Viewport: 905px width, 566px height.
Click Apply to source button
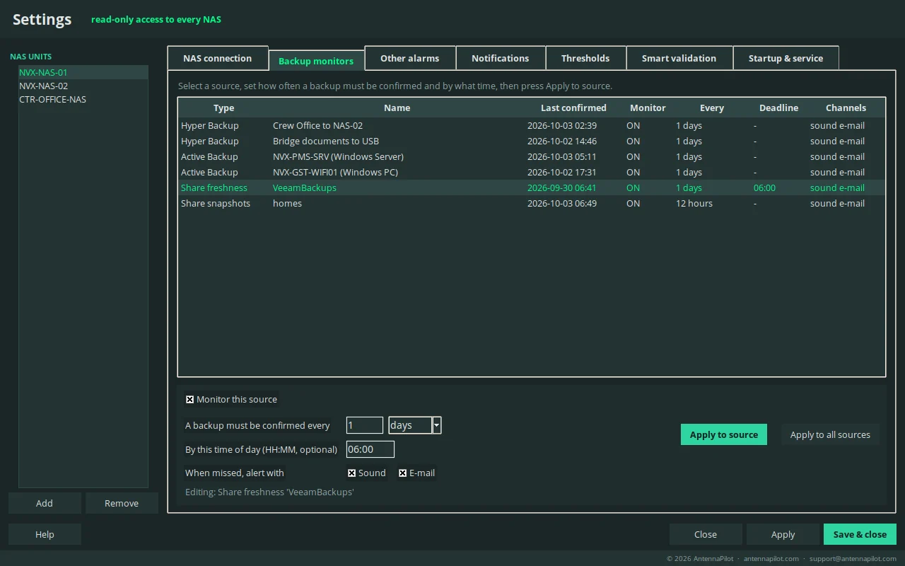point(724,434)
